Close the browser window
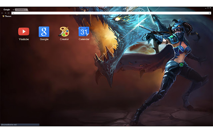213x133 pixels. point(210,8)
